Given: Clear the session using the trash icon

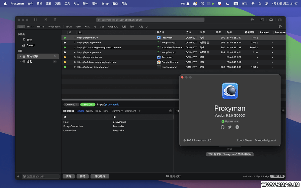Looking at the screenshot, I should click(55, 20).
